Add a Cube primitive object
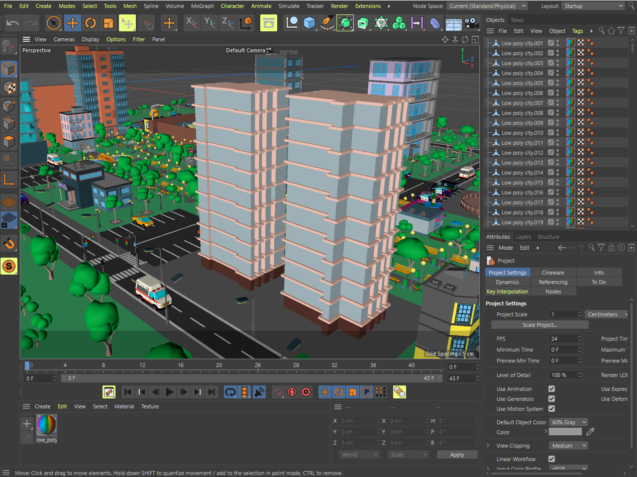 tap(310, 23)
